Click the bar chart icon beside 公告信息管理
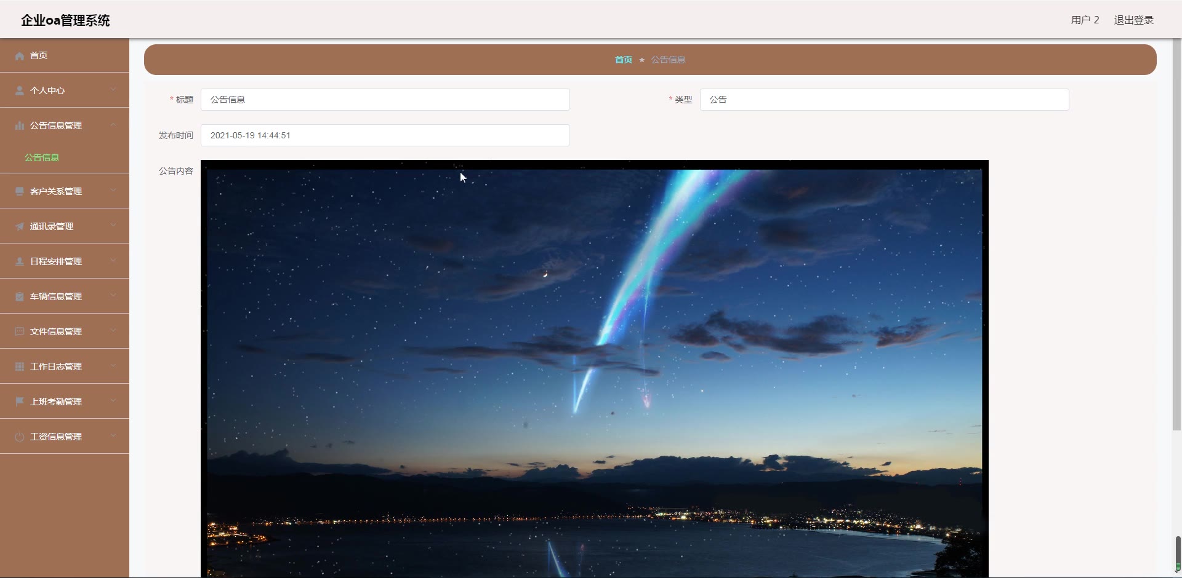The width and height of the screenshot is (1182, 578). [20, 125]
